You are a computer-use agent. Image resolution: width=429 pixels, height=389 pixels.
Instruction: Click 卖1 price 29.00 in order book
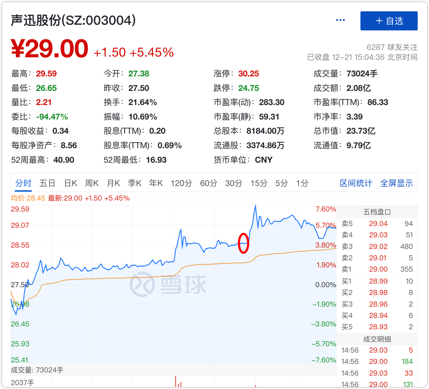(378, 269)
